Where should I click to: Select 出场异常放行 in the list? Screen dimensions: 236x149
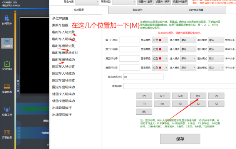coord(62,108)
